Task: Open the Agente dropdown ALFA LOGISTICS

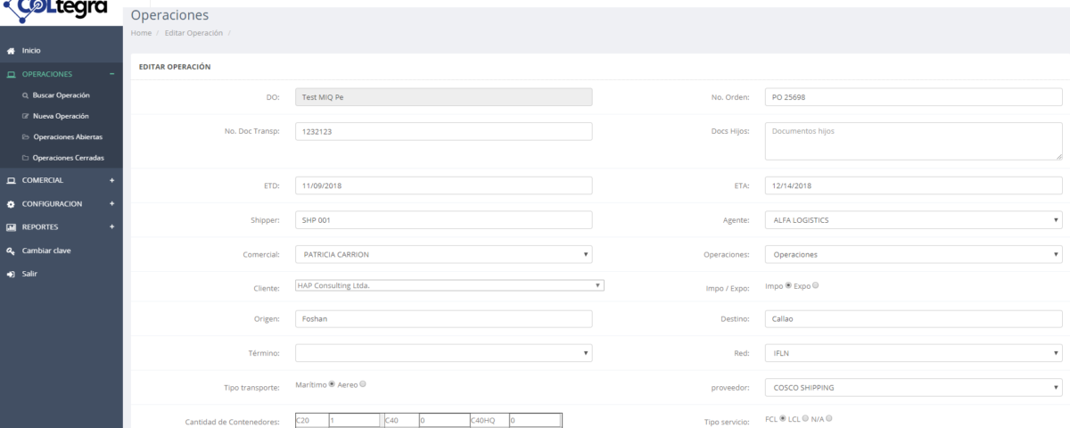Action: [914, 220]
